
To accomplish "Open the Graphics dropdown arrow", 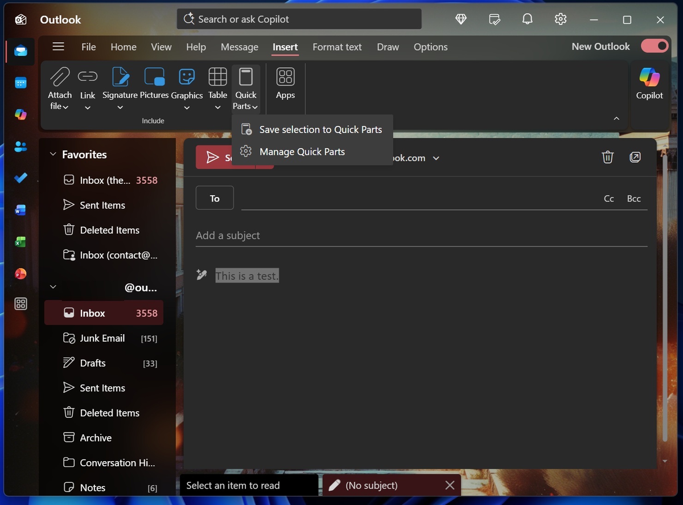I will [x=187, y=107].
